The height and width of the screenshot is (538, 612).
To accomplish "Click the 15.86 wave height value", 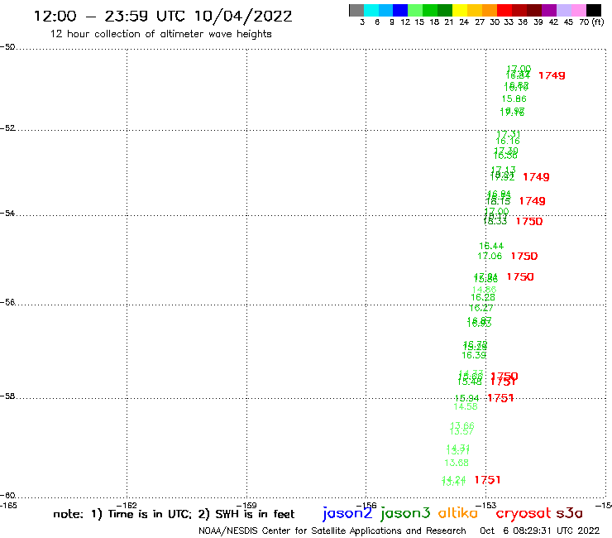I will [514, 98].
